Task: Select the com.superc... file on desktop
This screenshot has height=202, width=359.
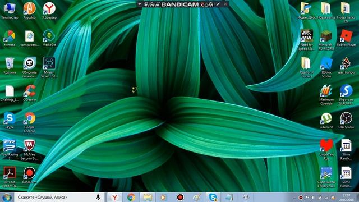Action: tap(29, 38)
